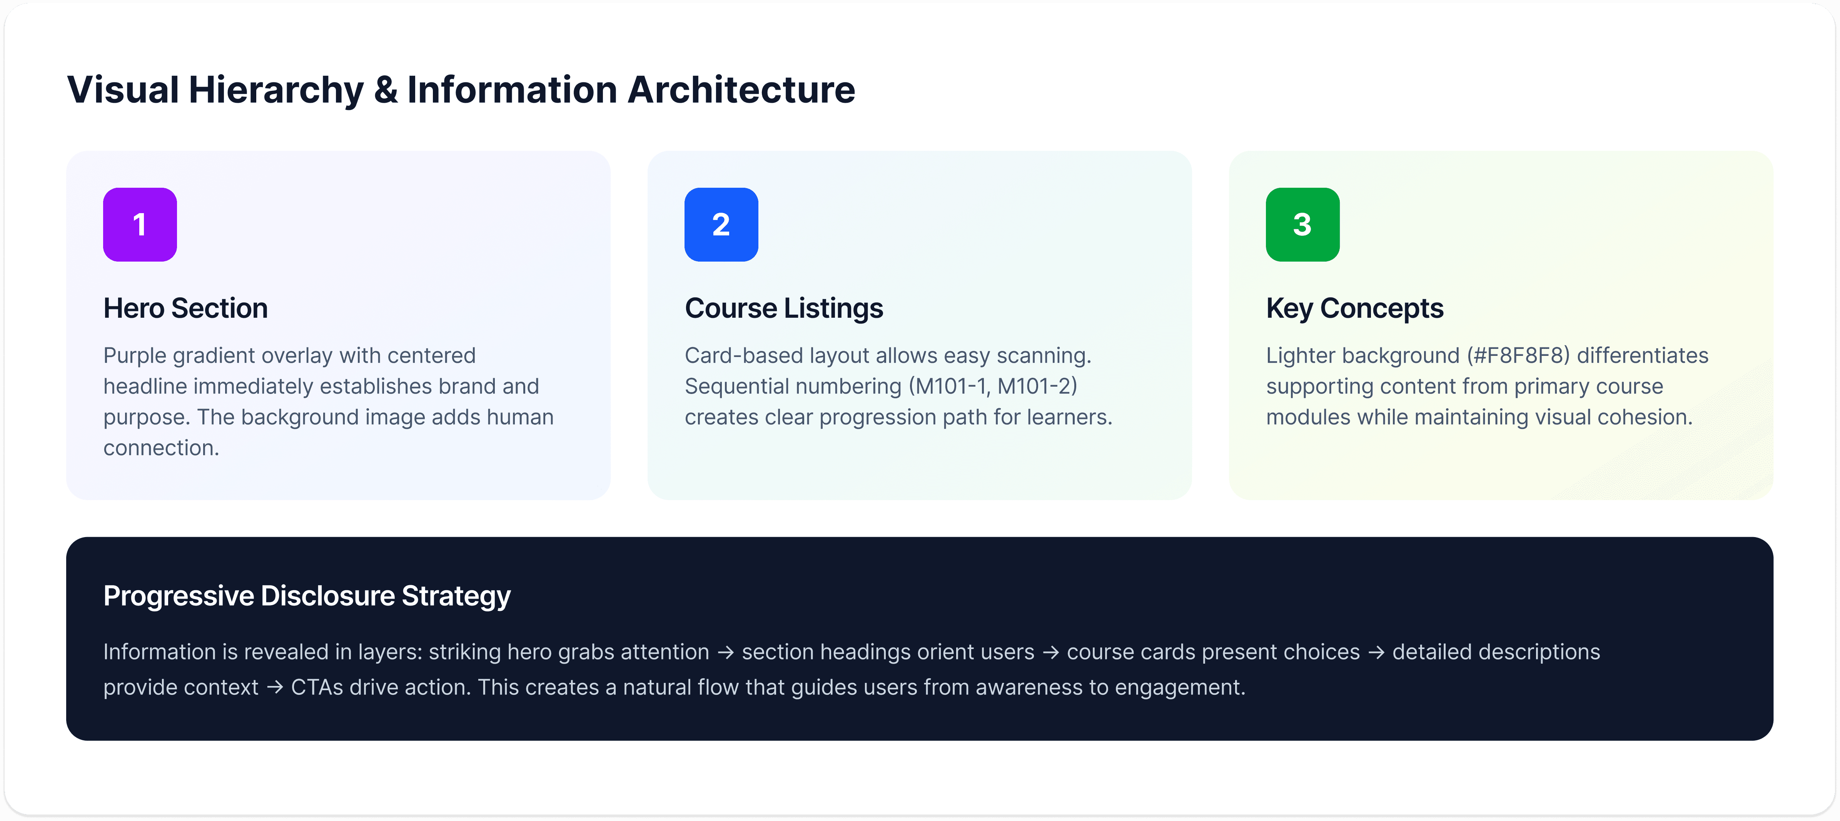Select the Hero Section heading

[185, 309]
